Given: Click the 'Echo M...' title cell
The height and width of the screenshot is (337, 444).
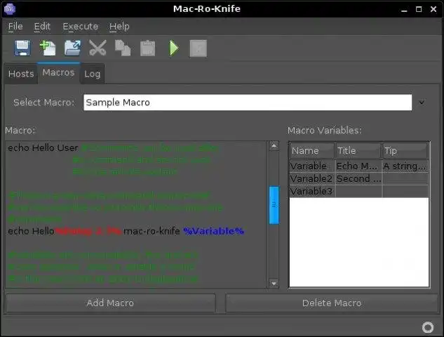Looking at the screenshot, I should tap(358, 166).
